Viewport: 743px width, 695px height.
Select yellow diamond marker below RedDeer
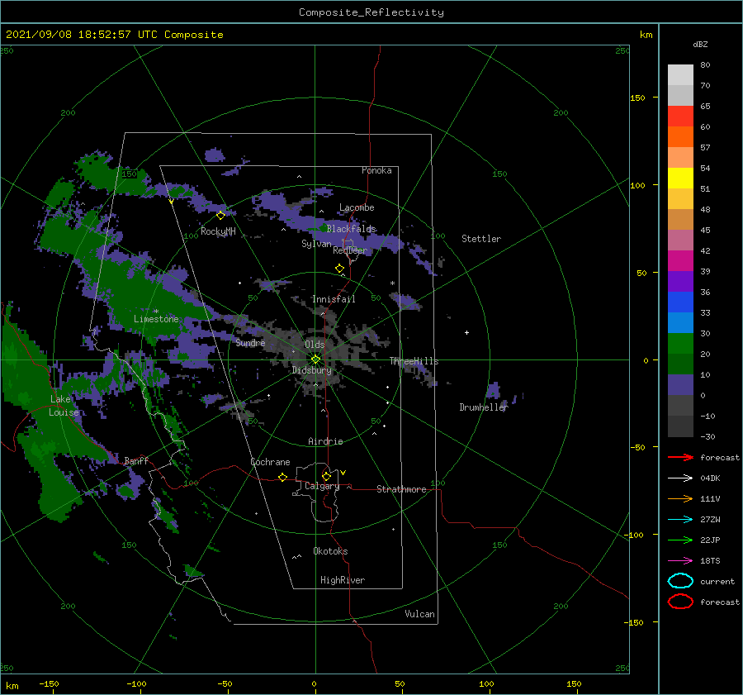[x=340, y=268]
